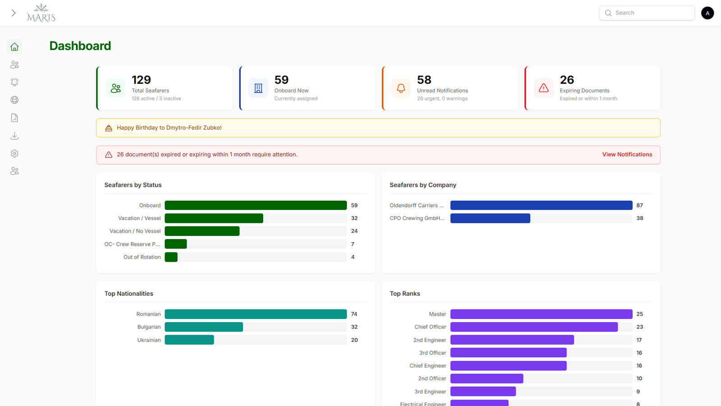
Task: Click the Onboard Now building icon
Action: click(x=258, y=88)
